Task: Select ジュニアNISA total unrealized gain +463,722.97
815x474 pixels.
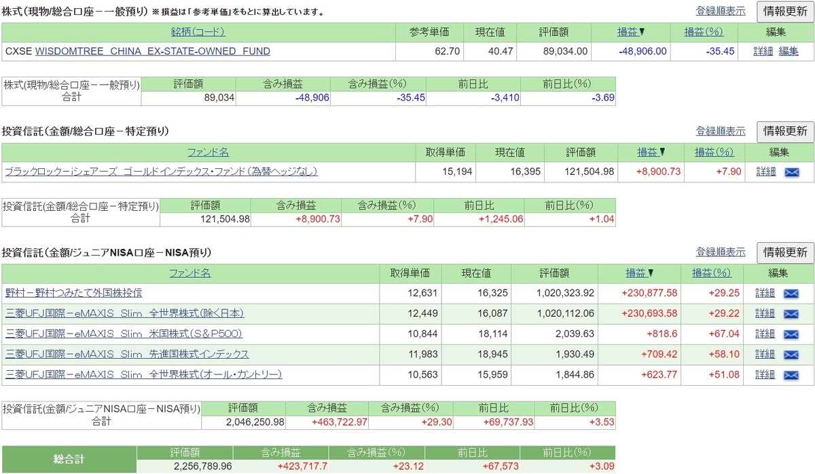Action: point(340,422)
